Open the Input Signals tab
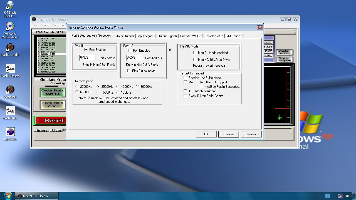The width and height of the screenshot is (356, 200). (x=146, y=36)
